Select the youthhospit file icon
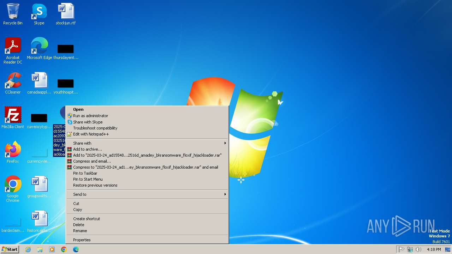Viewport: 452px width, 254px height. coord(66,86)
